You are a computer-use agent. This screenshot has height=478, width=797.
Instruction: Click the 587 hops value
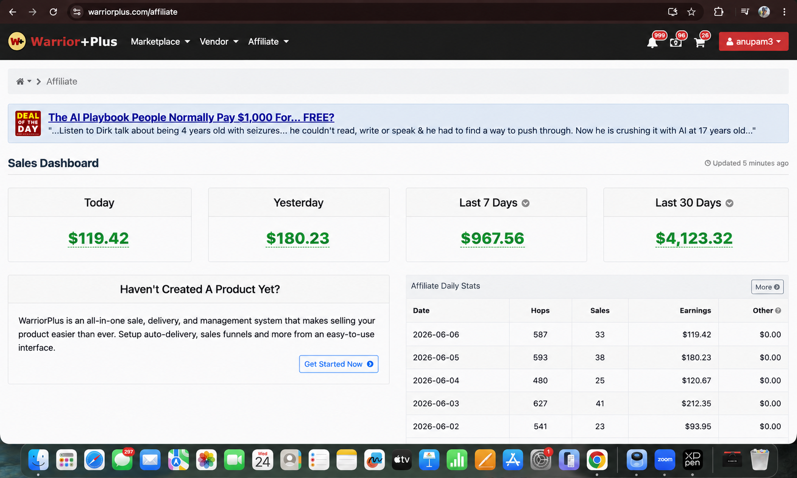(x=540, y=335)
